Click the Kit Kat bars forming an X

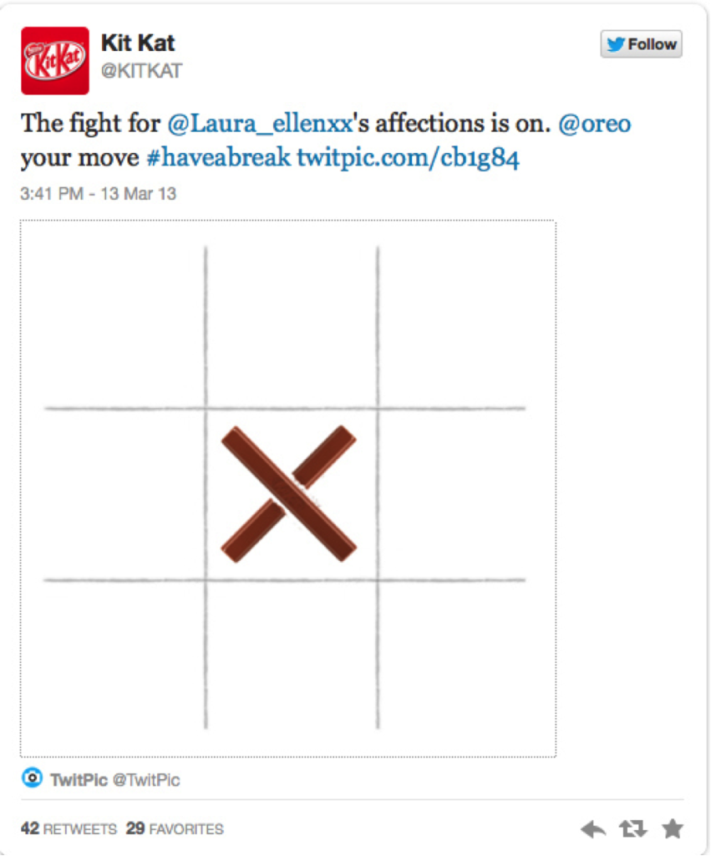(288, 494)
